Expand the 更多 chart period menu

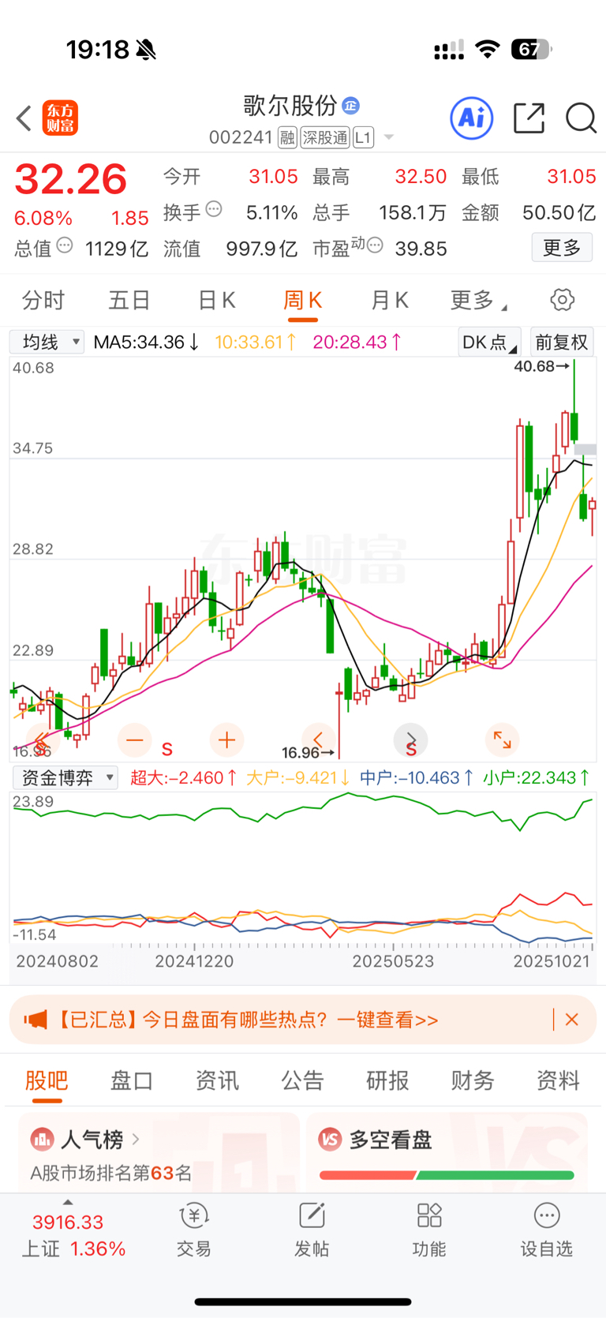[x=478, y=301]
